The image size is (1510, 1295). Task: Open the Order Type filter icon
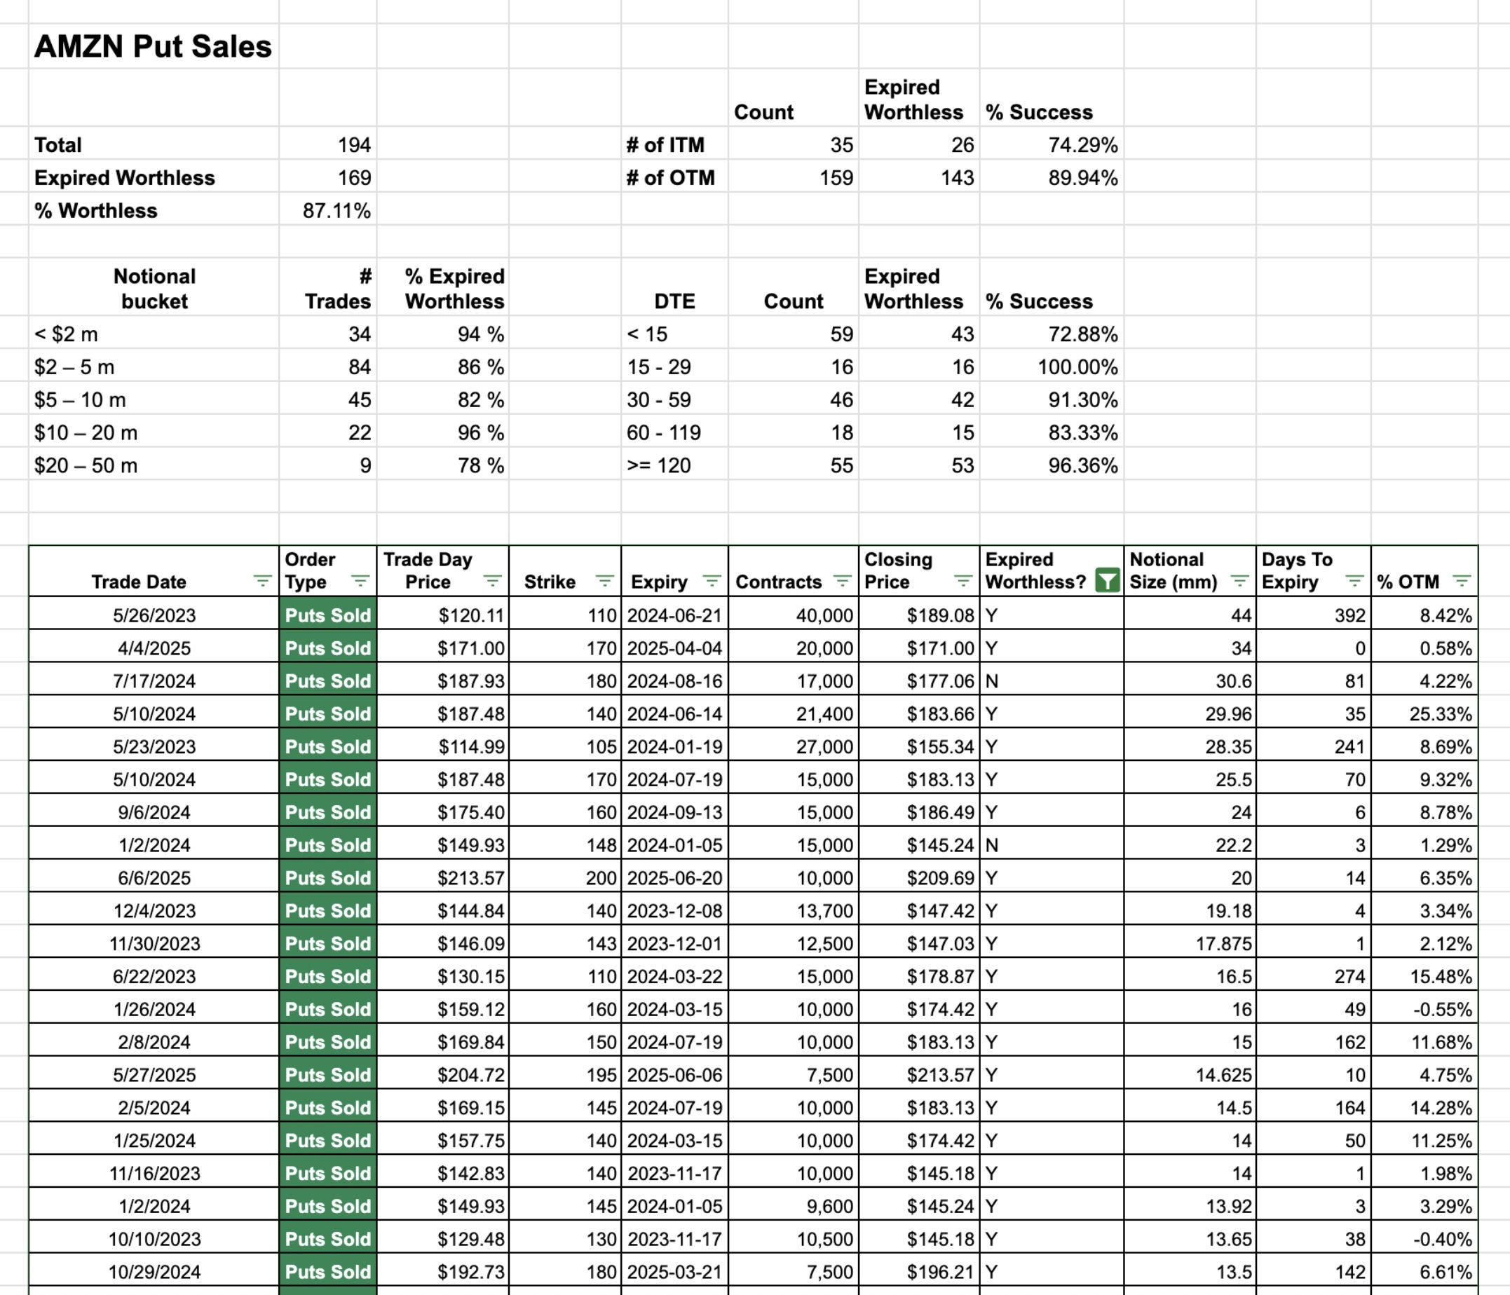coord(360,580)
